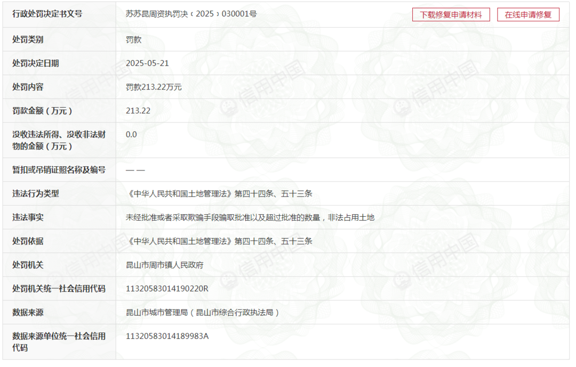Click the 行政处罚决定书文号 row label
This screenshot has width=576, height=367.
coord(47,14)
